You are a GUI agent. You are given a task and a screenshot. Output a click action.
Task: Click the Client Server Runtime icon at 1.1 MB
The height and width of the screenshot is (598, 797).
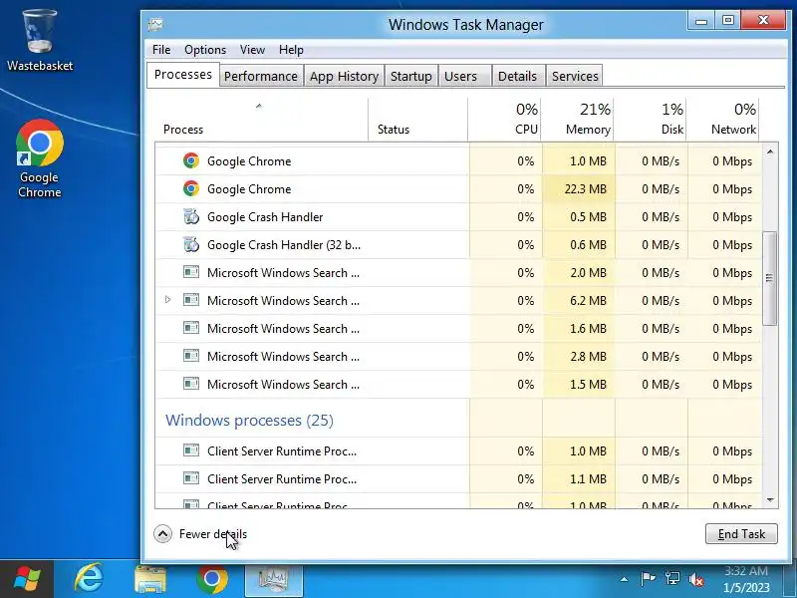point(191,478)
